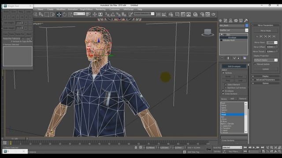
Task: Collapse Mirror Parameters rollout
Action: [265, 25]
